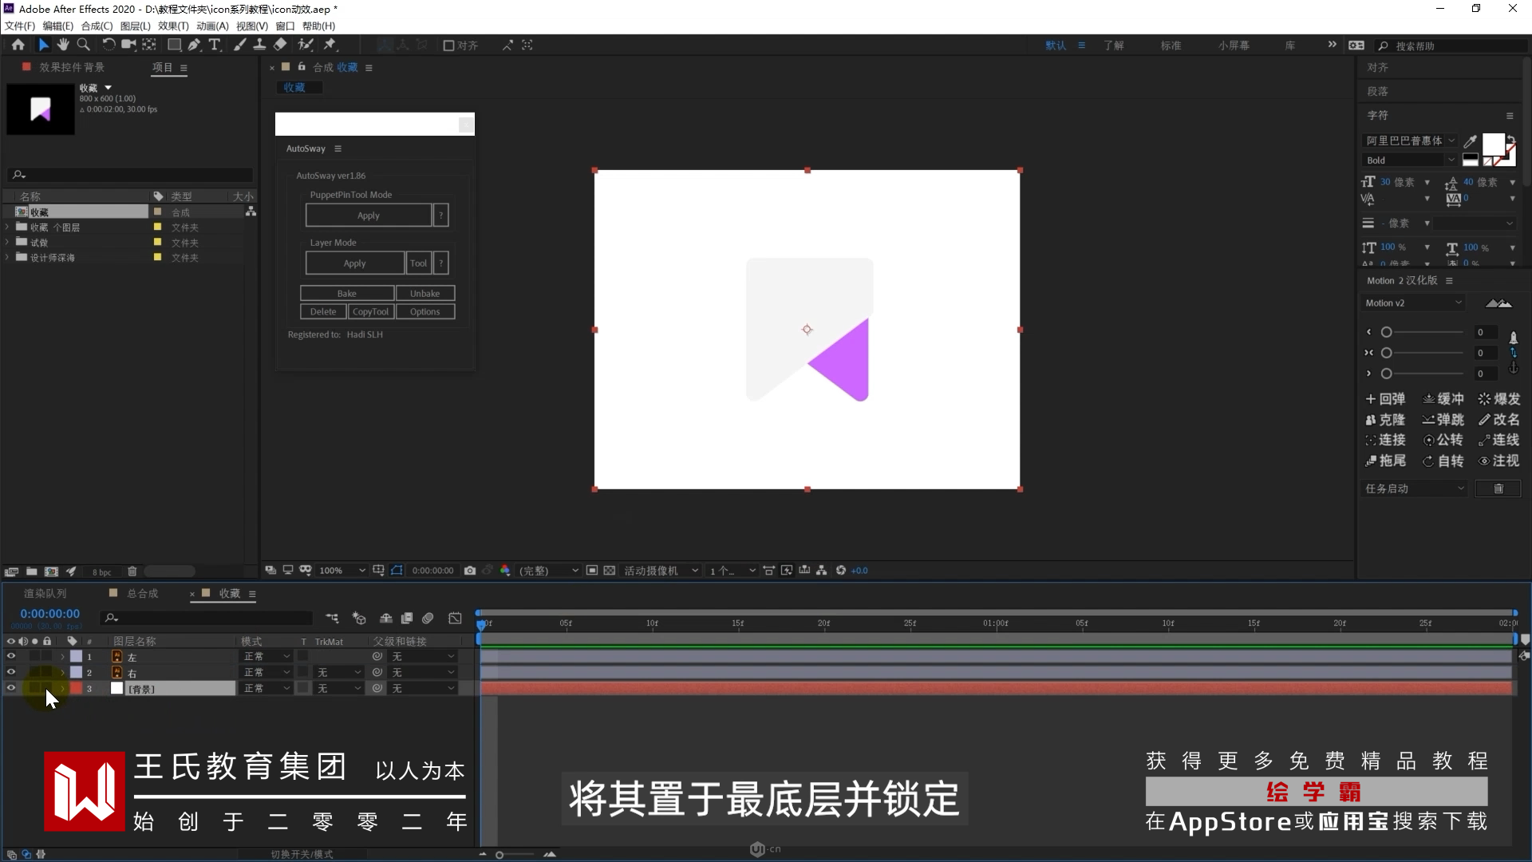Open the Motion v2 dropdown
1532x862 pixels.
pyautogui.click(x=1413, y=303)
